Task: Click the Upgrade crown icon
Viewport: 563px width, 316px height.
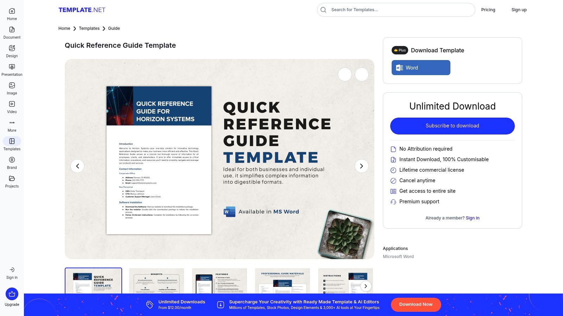Action: pyautogui.click(x=12, y=294)
